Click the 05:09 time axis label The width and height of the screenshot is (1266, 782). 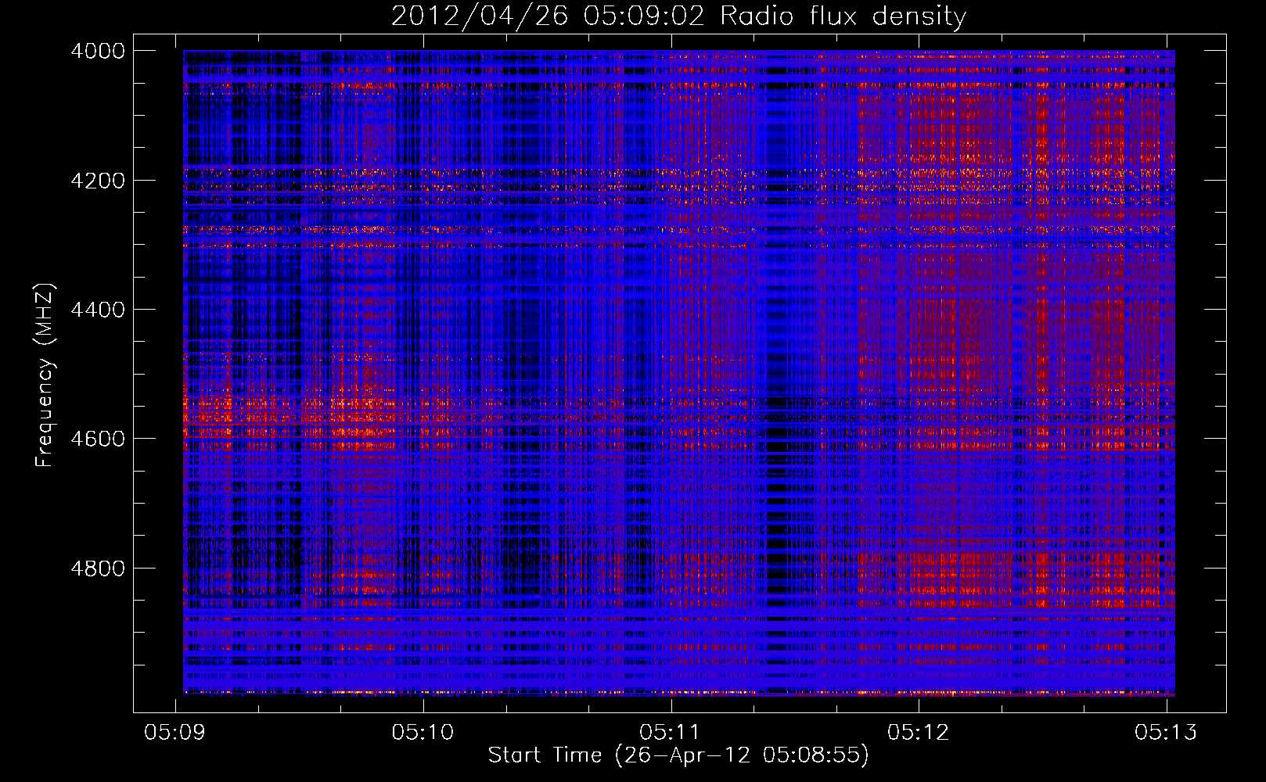(175, 732)
